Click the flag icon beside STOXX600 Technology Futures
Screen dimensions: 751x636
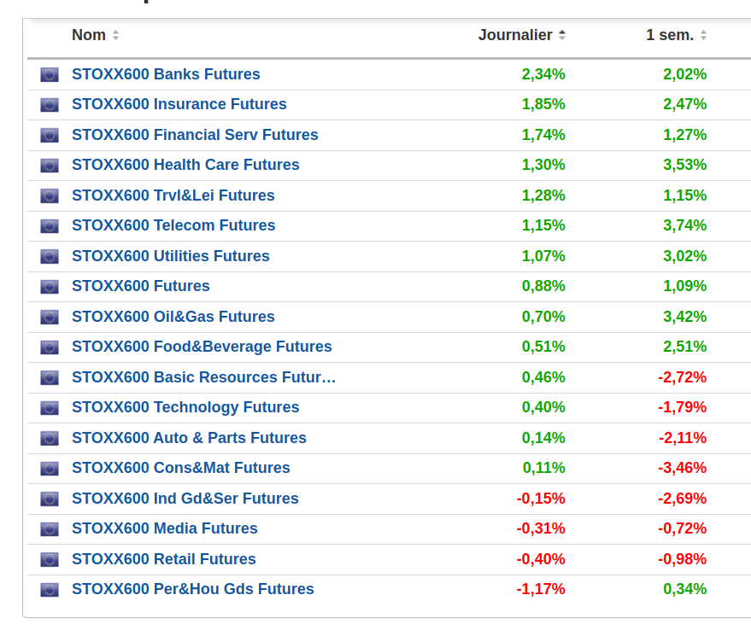click(x=50, y=408)
